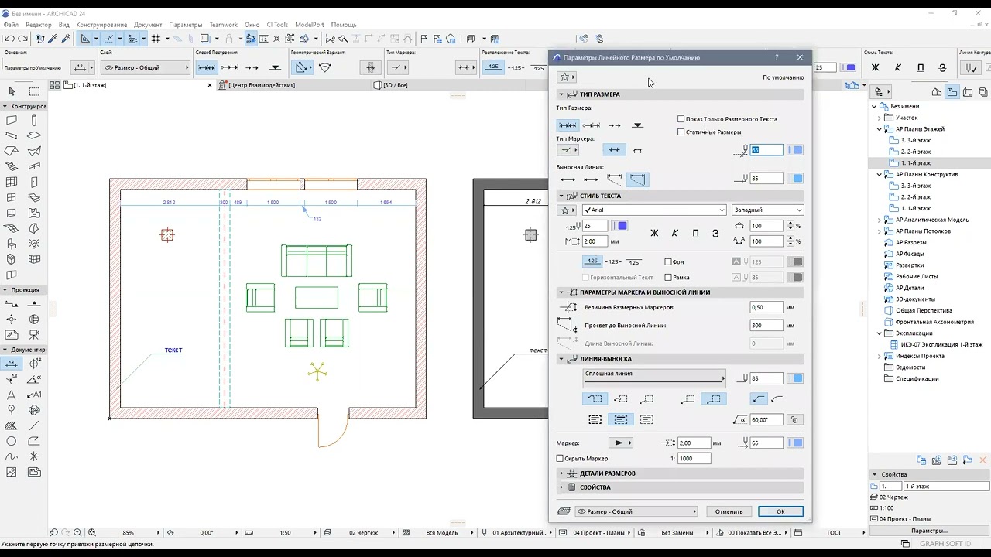Choose the linear dimension type icon in dialog
The image size is (991, 557).
(568, 125)
